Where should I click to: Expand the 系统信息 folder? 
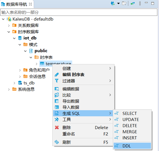pyautogui.click(x=9, y=89)
